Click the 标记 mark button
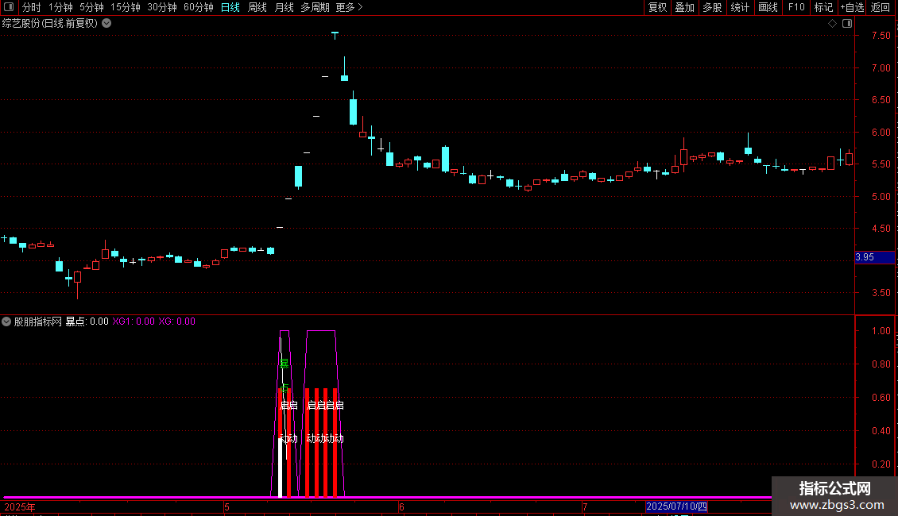Viewport: 898px width, 516px height. click(823, 7)
